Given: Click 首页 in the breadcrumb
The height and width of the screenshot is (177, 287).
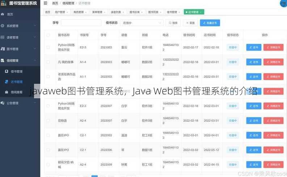Looking at the screenshot, I should point(55,3).
